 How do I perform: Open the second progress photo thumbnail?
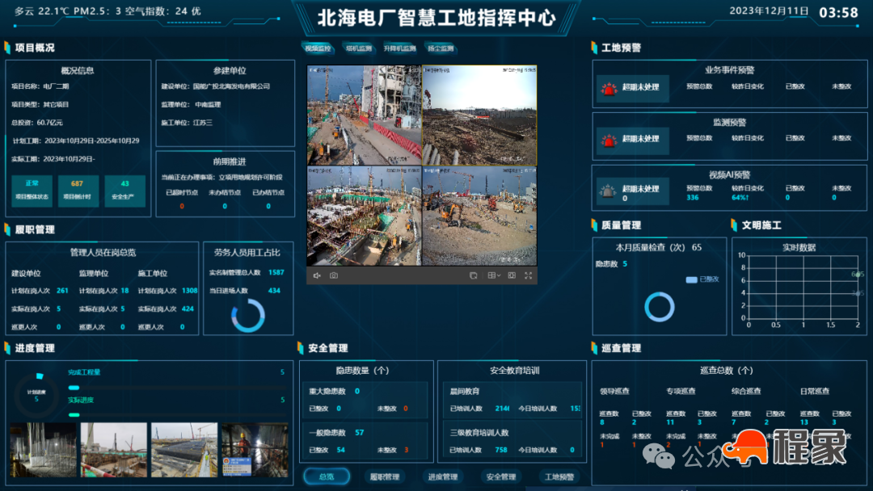point(114,449)
